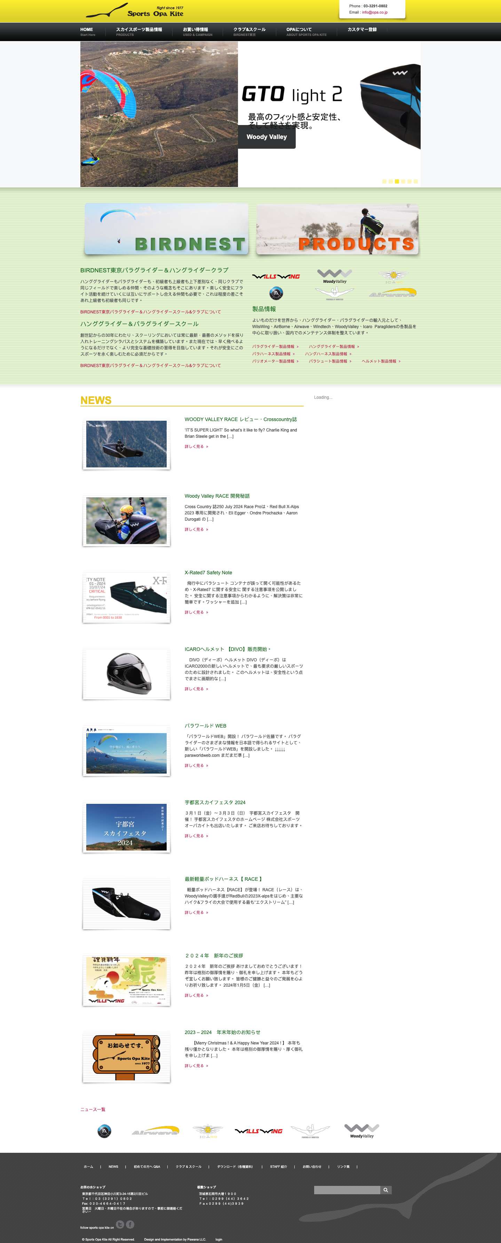Viewport: 501px width, 1243px height.
Task: Open the Icaro logo in the products section
Action: pyautogui.click(x=393, y=277)
